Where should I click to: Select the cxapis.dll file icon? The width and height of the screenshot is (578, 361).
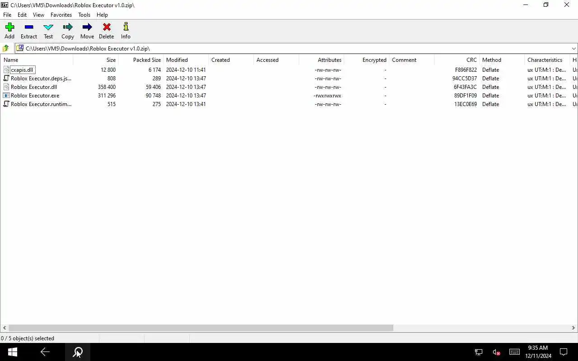[6, 70]
